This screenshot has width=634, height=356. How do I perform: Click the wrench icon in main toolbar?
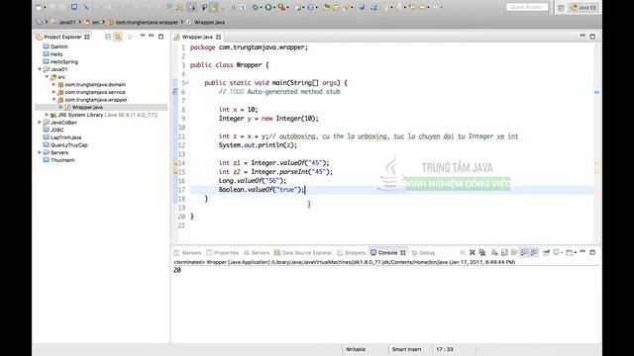click(86, 7)
